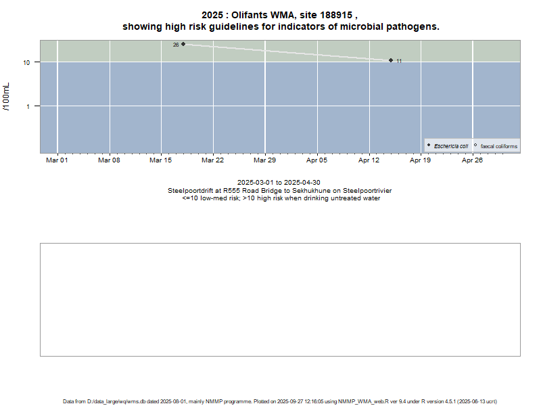
Task: Click the data source footer text
Action: click(x=280, y=401)
